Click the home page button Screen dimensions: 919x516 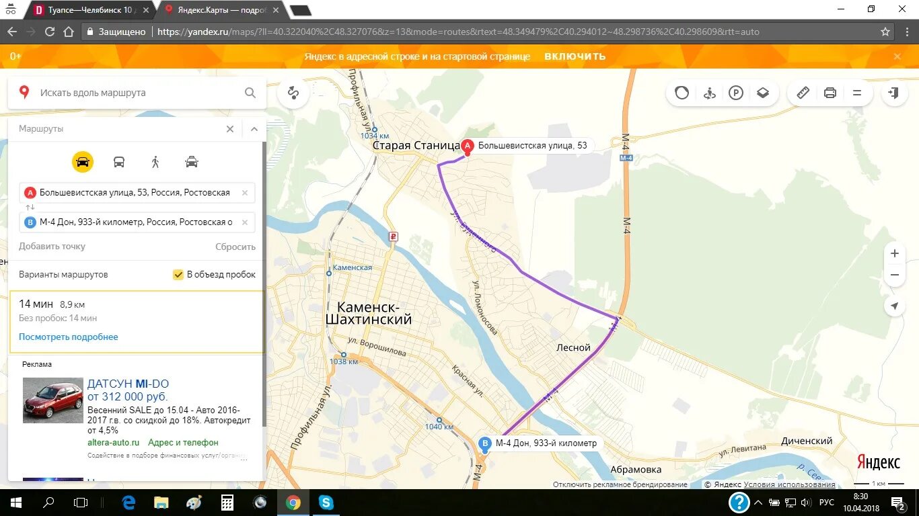click(x=69, y=32)
